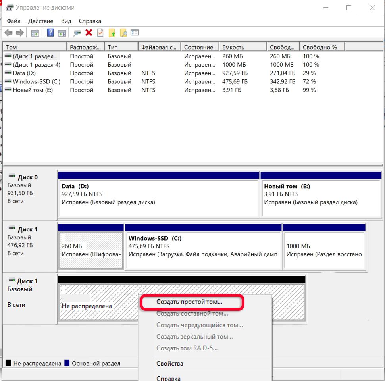The width and height of the screenshot is (385, 381).
Task: Click blue Основной раздел legend swatch
Action: (x=67, y=363)
